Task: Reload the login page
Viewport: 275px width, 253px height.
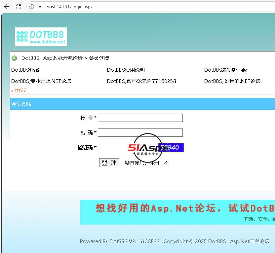Action: (x=19, y=7)
